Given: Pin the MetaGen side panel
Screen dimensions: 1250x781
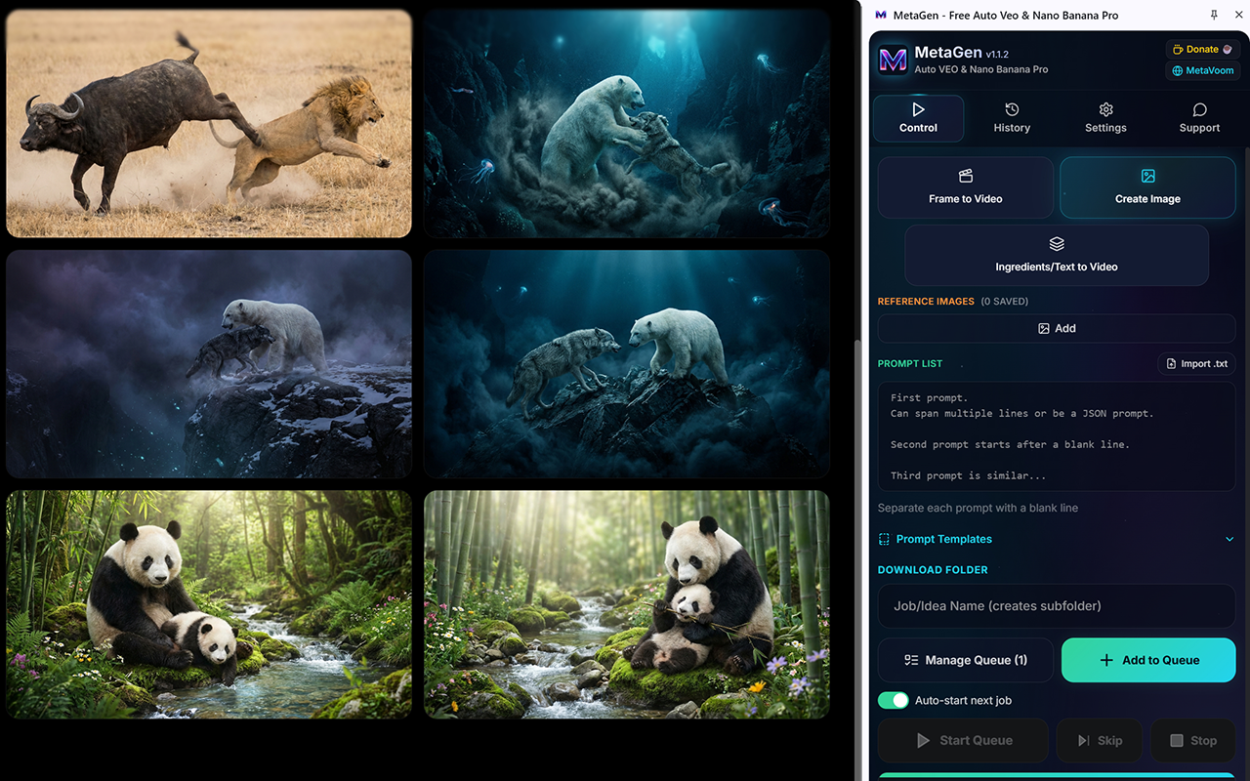Looking at the screenshot, I should (1214, 15).
